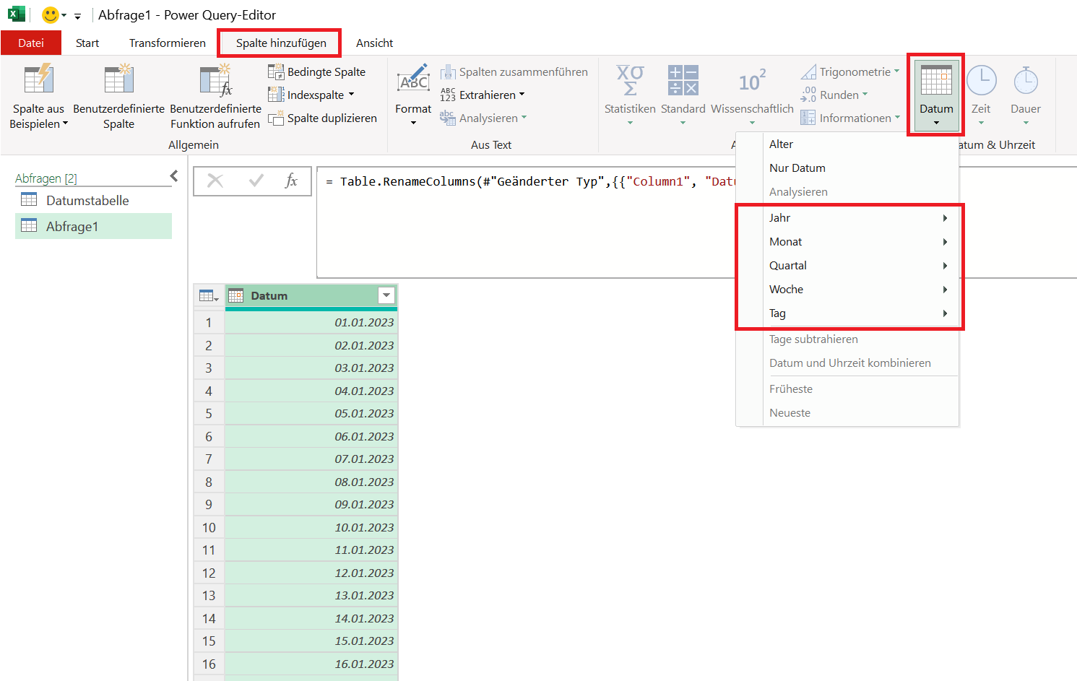The width and height of the screenshot is (1077, 681).
Task: Open the Dauer ribbon menu
Action: [1025, 96]
